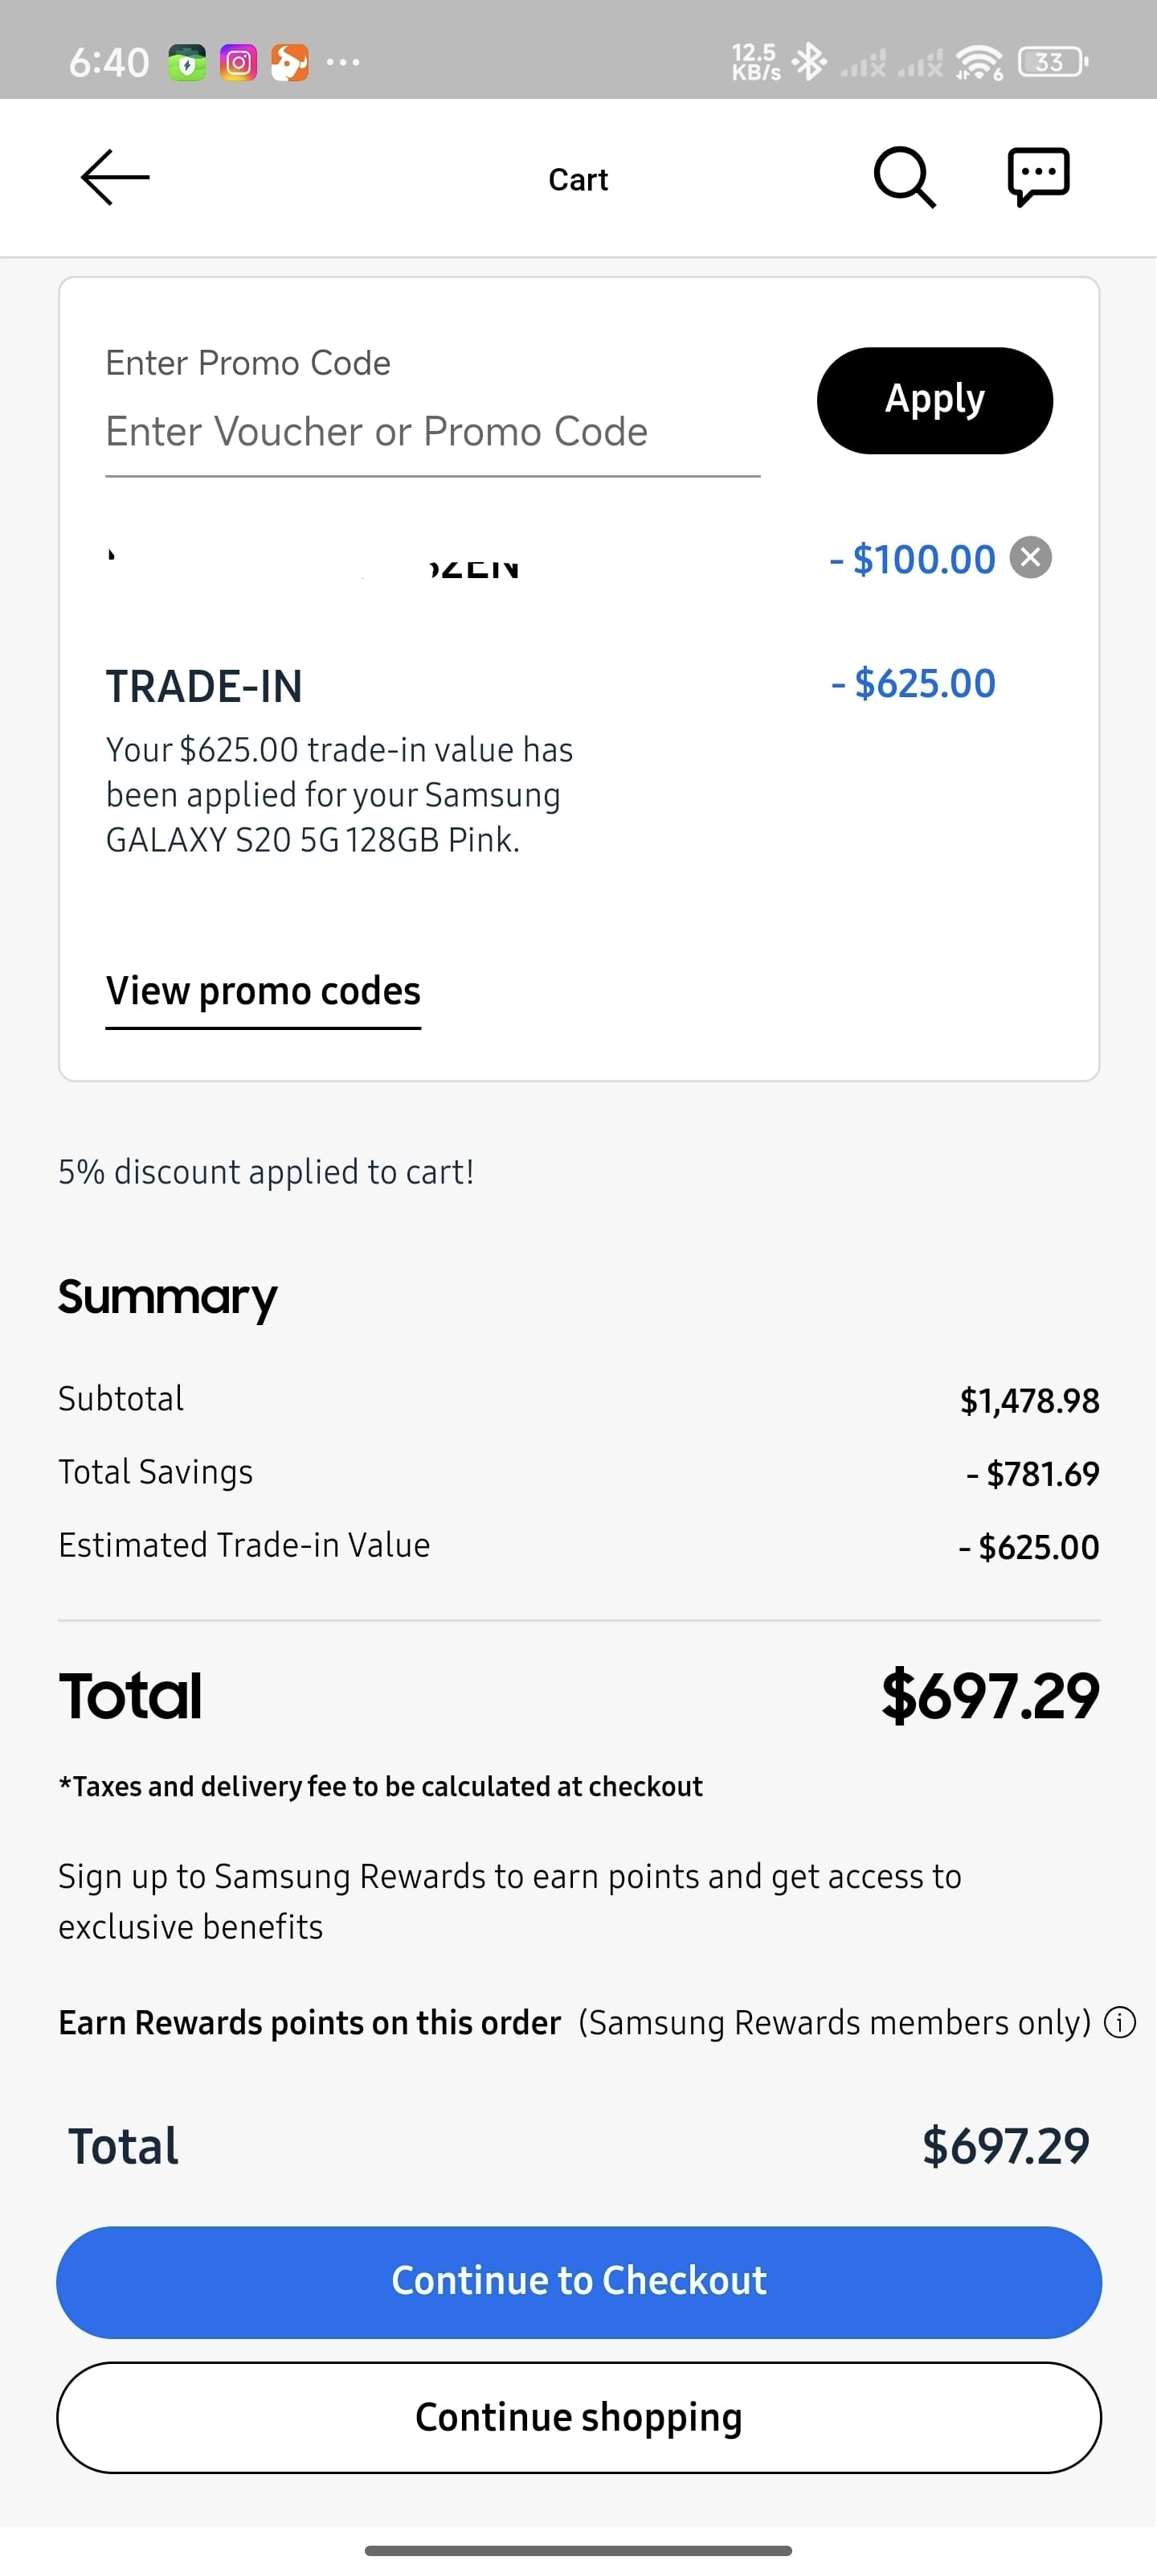Screen dimensions: 1157x2573
Task: Remove the $100.00 promo code
Action: click(x=1030, y=557)
